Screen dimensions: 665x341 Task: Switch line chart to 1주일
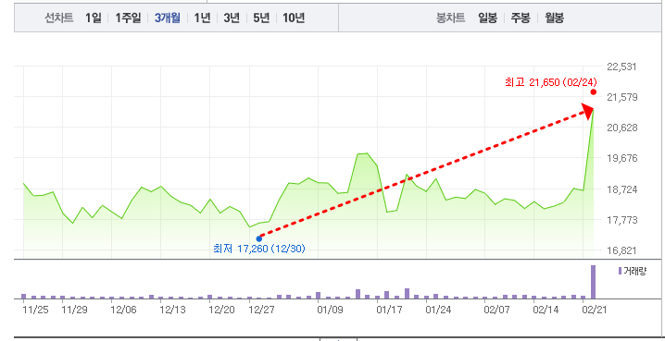coord(128,18)
